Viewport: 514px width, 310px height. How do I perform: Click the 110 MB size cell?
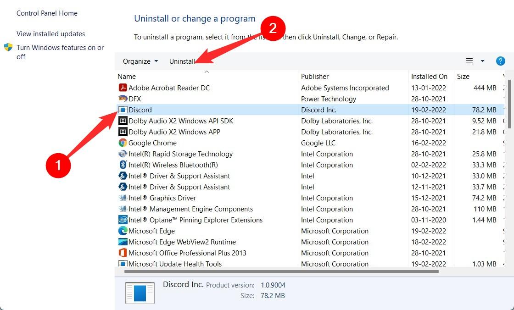point(485,209)
